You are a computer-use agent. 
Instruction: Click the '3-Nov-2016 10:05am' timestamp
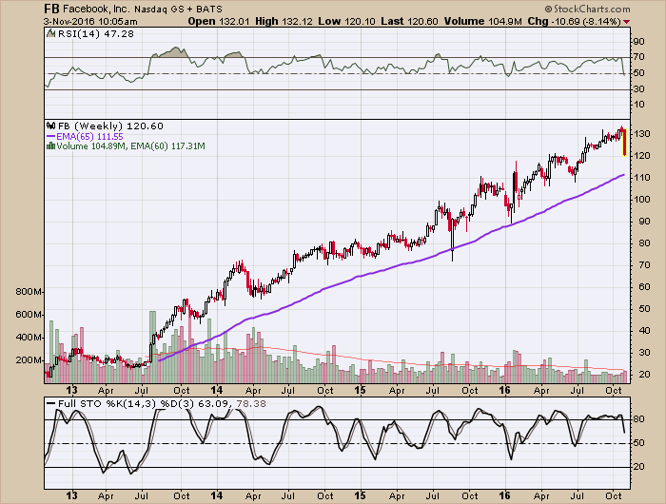90,22
